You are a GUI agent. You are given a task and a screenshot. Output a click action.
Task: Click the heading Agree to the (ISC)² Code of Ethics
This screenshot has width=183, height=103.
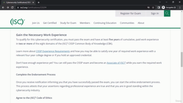[x=34, y=98]
